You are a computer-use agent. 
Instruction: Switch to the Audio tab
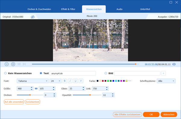click(119, 9)
